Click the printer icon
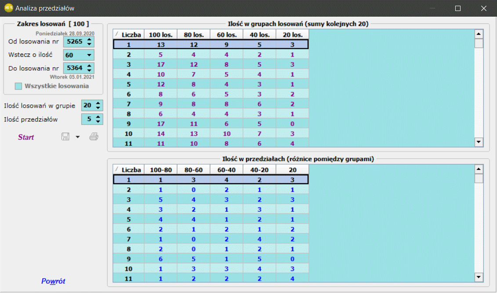 [x=94, y=137]
